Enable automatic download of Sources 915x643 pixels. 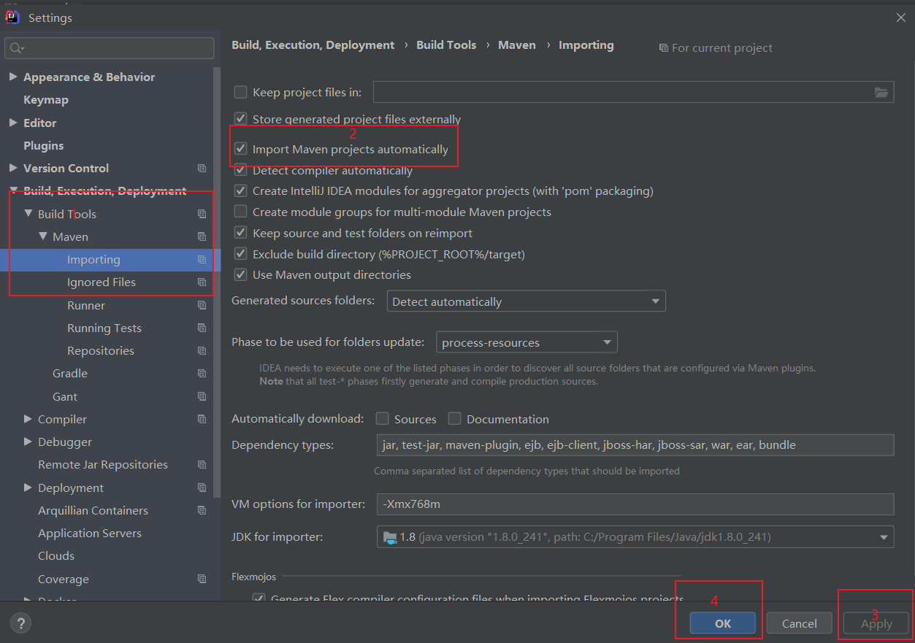pos(382,419)
